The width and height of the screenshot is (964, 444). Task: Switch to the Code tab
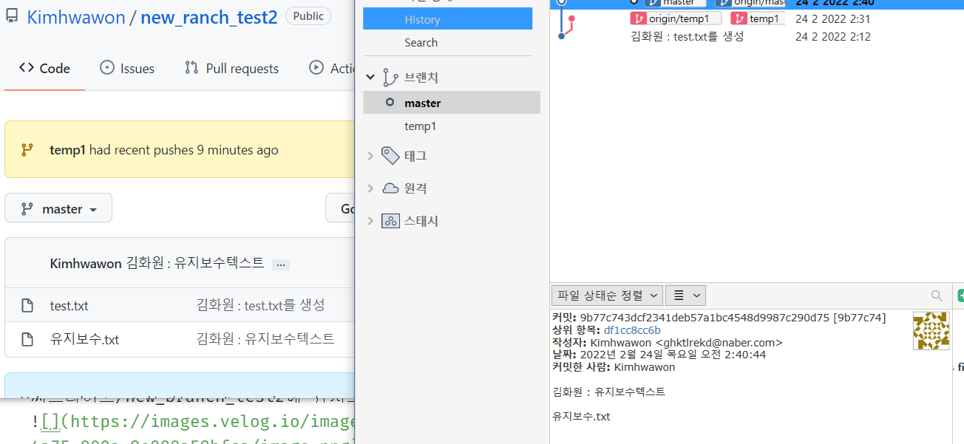click(x=45, y=68)
